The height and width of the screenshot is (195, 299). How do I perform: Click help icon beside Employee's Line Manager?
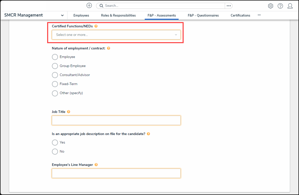coord(96,165)
